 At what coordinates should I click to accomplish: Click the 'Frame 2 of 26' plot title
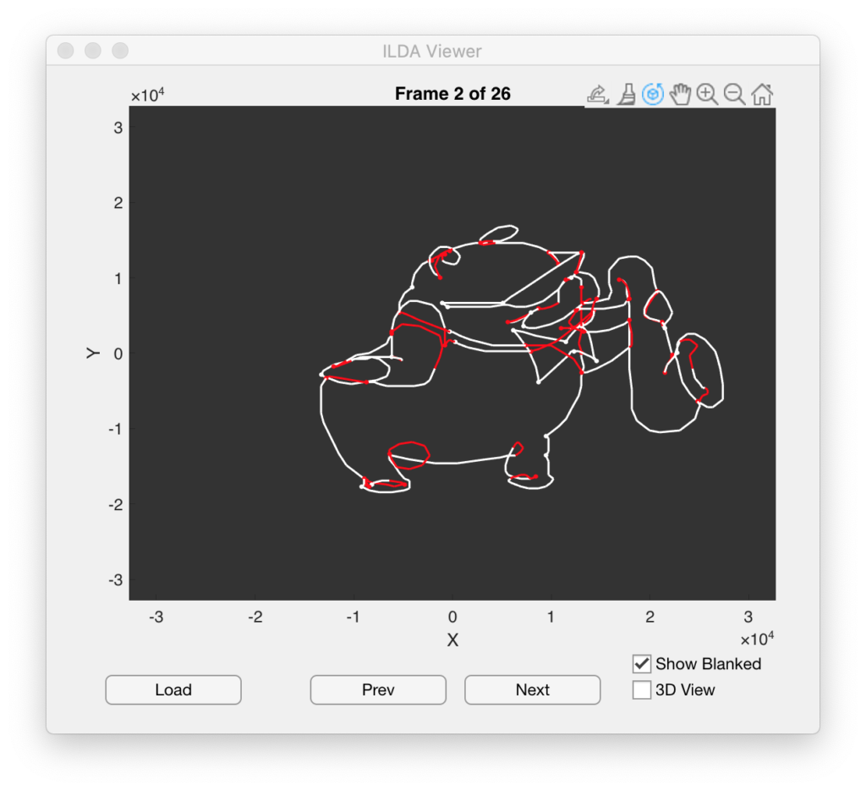point(452,94)
